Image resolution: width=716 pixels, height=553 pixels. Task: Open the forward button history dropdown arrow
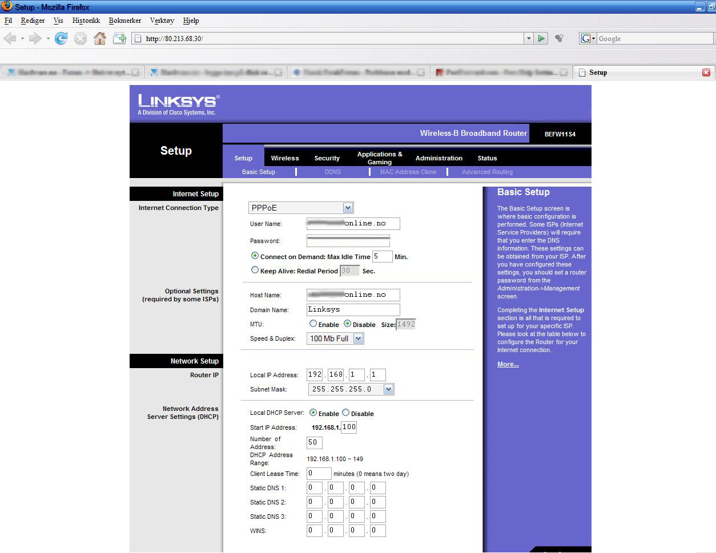pyautogui.click(x=48, y=38)
